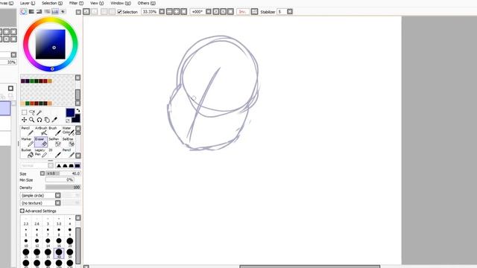Image resolution: width=477 pixels, height=268 pixels.
Task: Select the Pencil tool in first row
Action: point(27,131)
